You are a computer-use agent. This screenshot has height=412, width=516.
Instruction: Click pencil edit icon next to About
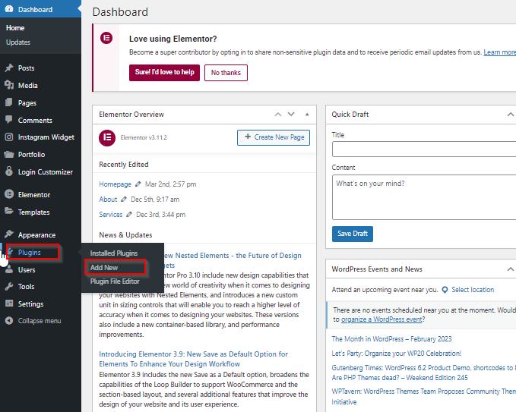124,199
